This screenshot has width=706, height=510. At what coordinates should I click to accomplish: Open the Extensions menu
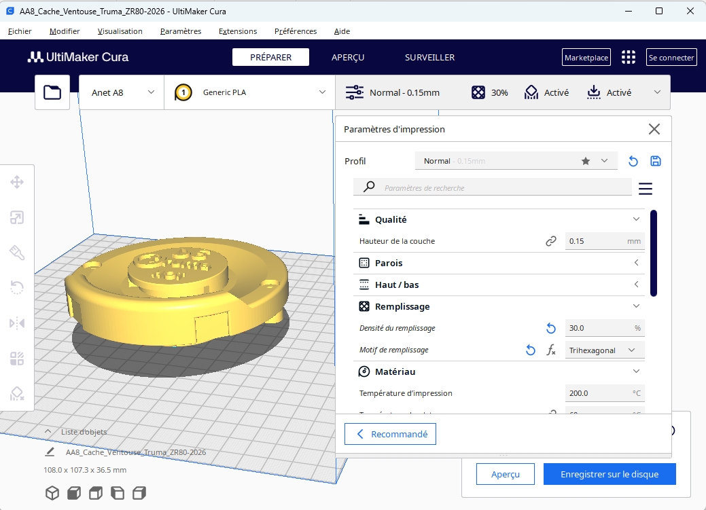pyautogui.click(x=238, y=31)
